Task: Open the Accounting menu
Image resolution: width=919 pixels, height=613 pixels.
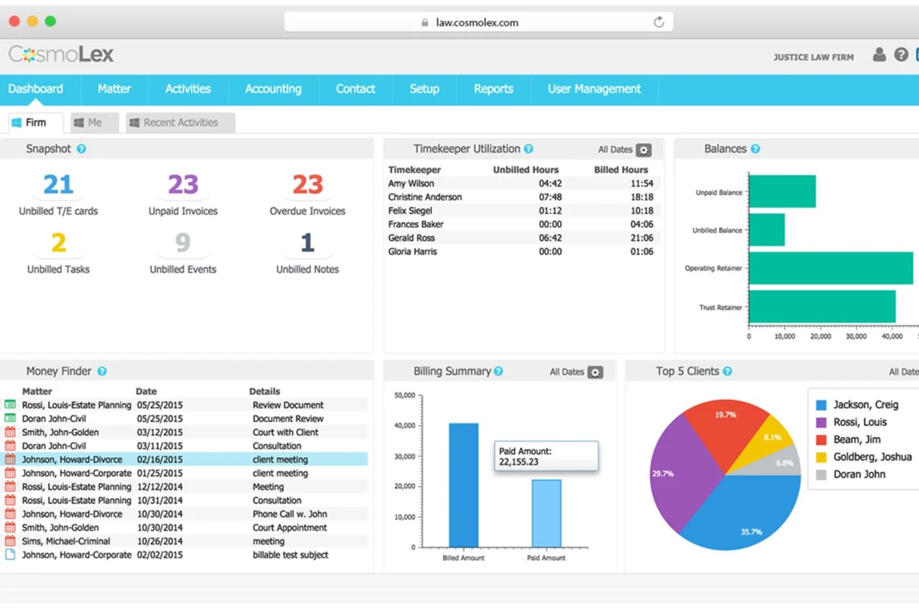Action: (x=273, y=89)
